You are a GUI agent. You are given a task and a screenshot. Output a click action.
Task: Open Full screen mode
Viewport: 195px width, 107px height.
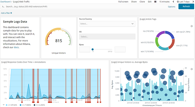(x=123, y=2)
